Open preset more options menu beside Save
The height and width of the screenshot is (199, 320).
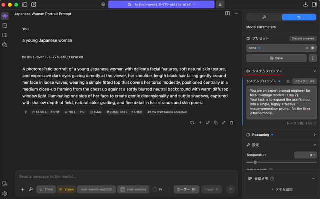tap(313, 58)
